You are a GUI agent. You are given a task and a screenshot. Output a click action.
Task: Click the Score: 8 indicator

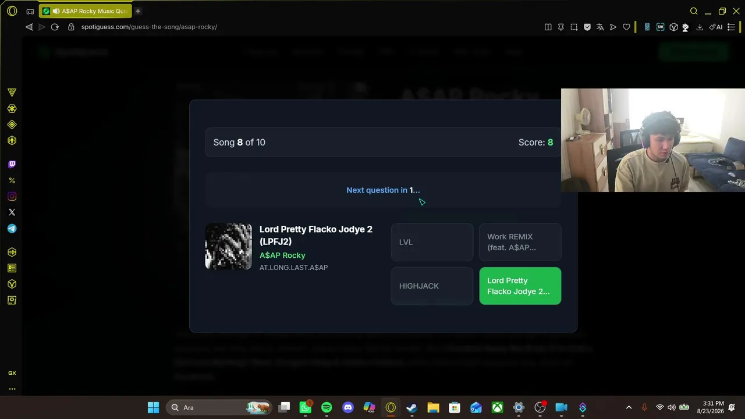click(535, 143)
